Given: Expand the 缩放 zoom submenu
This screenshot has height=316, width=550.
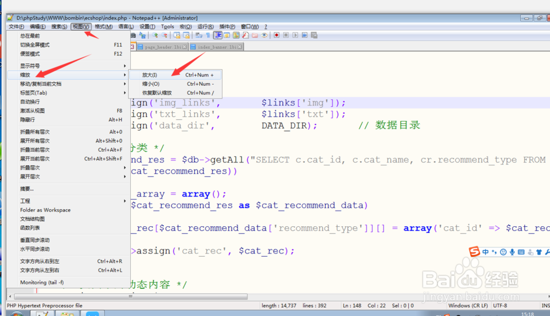Looking at the screenshot, I should tap(69, 75).
